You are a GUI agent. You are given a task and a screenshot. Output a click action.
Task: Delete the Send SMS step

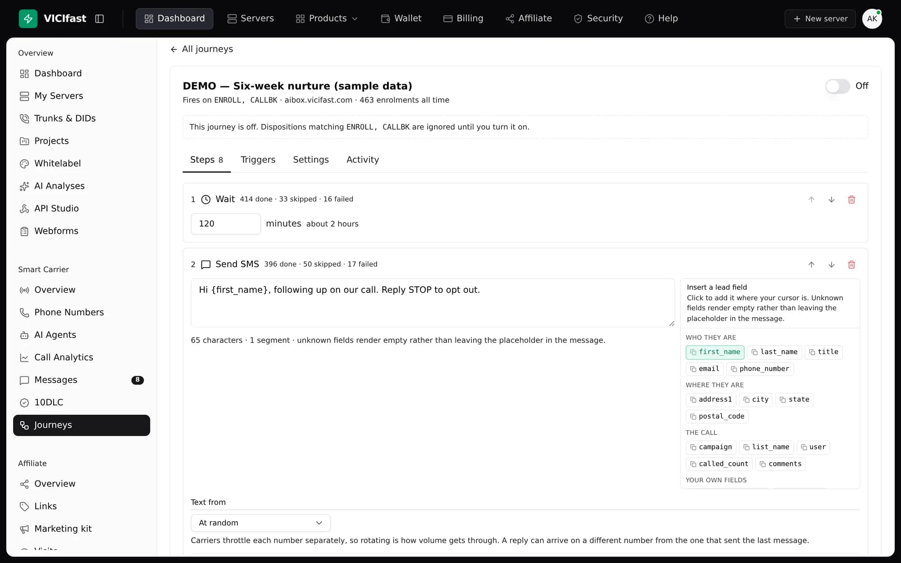tap(851, 265)
